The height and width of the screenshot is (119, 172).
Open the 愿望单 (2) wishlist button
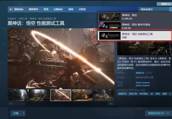pos(164,4)
